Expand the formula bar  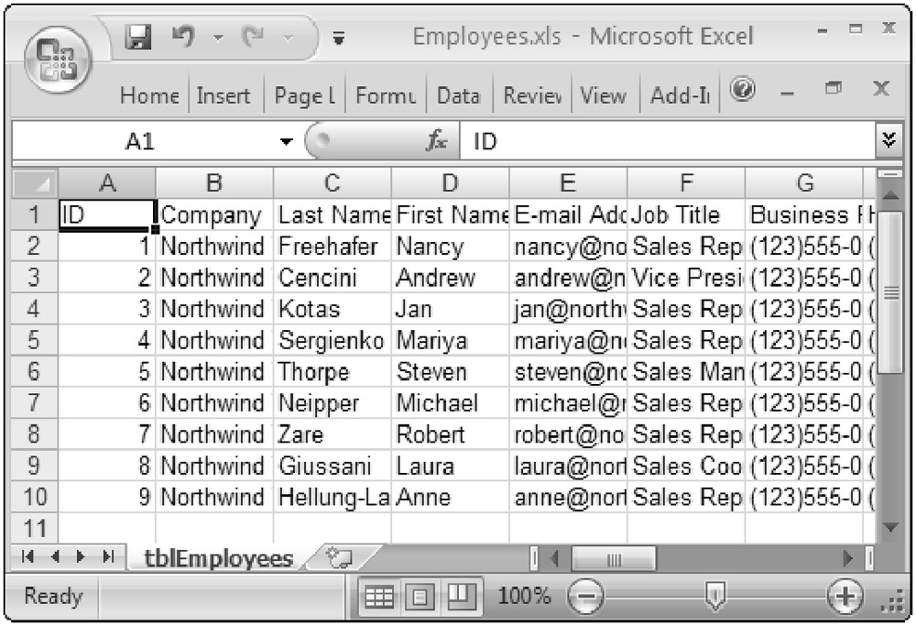pyautogui.click(x=886, y=141)
